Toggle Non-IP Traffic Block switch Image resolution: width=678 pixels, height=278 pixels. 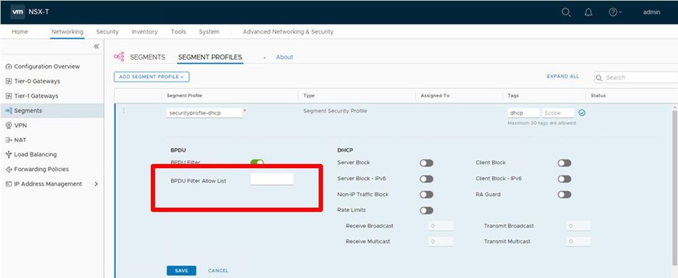tap(426, 195)
